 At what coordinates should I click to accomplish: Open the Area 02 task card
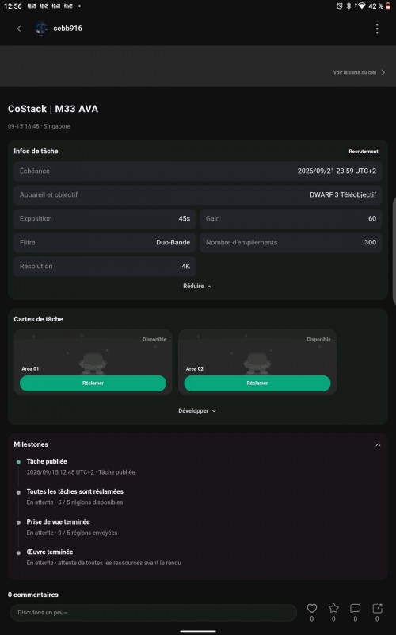(257, 362)
